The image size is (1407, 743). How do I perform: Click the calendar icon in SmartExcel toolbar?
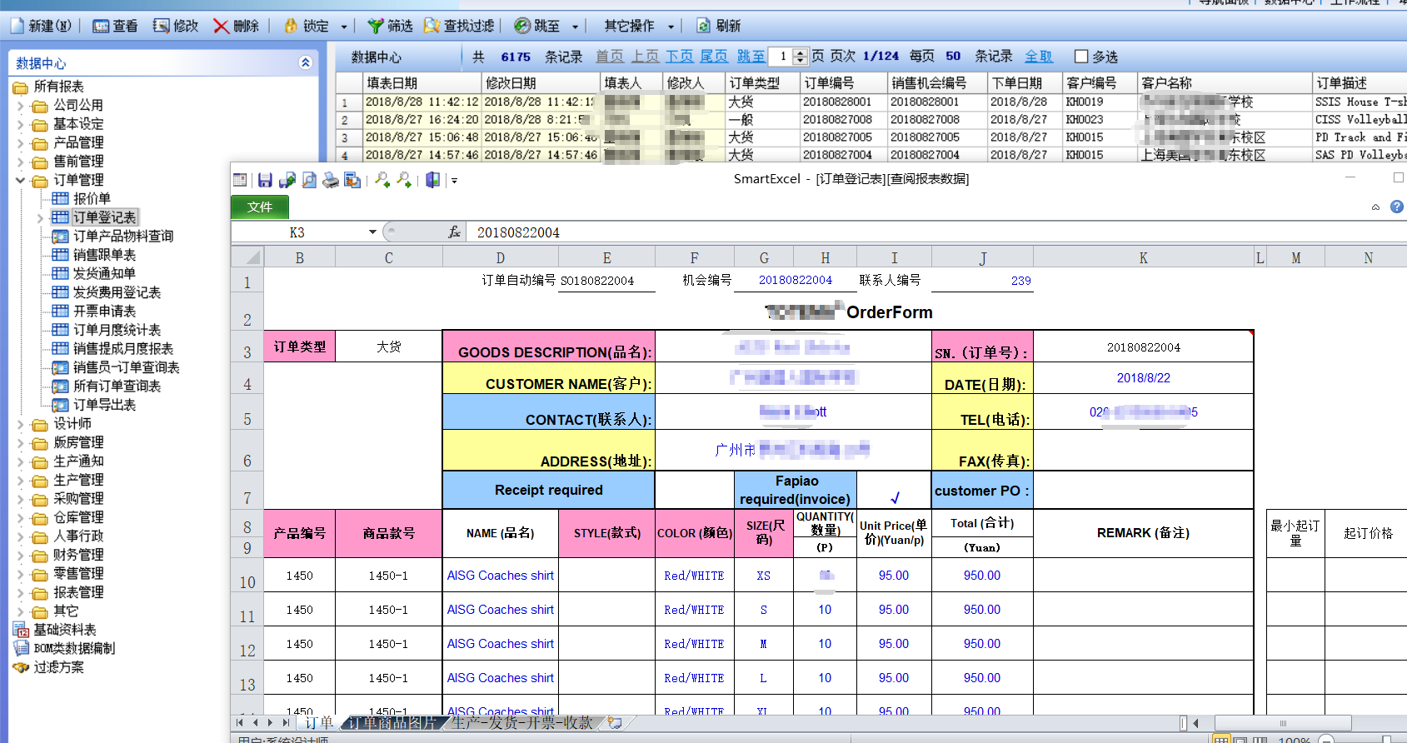240,180
